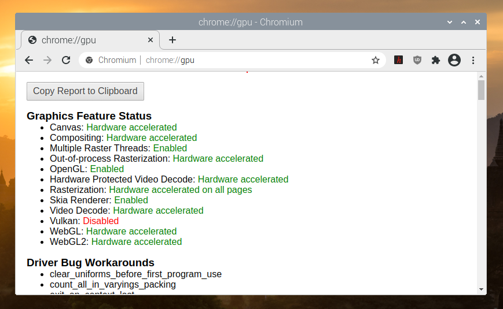Reload the chrome://gpu page
The image size is (503, 309).
pyautogui.click(x=66, y=60)
